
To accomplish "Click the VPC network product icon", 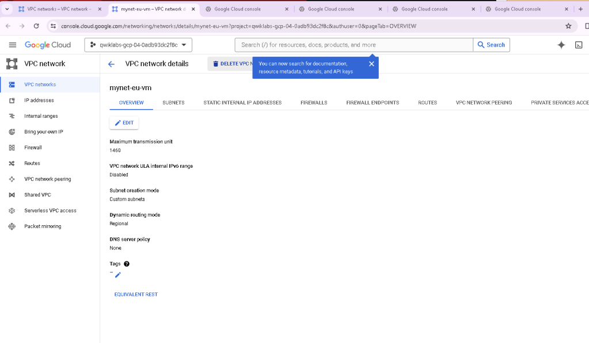I will click(x=12, y=64).
